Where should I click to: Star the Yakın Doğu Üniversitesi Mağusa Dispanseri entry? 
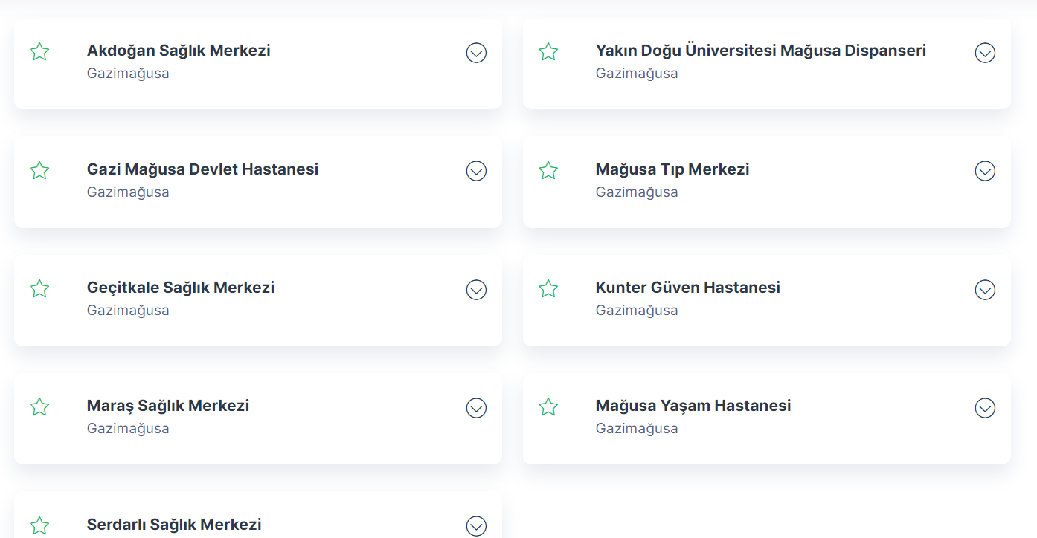(548, 52)
